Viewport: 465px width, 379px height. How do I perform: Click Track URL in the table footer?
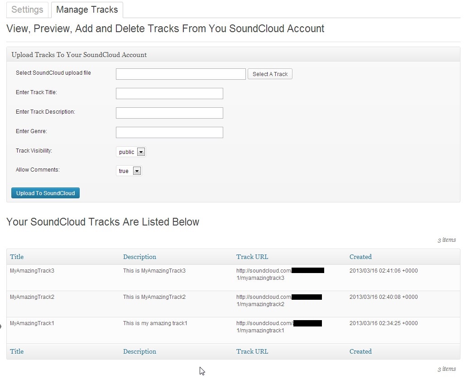click(x=252, y=351)
